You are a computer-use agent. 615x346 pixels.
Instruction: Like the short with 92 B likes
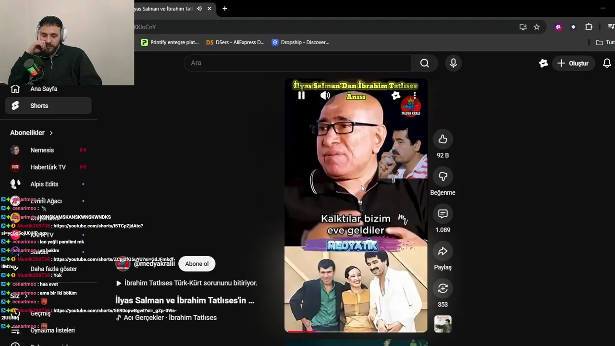point(443,139)
